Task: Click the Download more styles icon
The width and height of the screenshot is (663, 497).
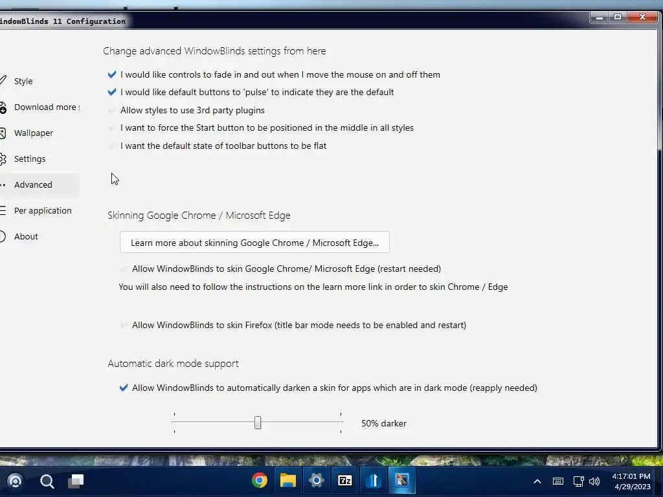Action: click(3, 108)
